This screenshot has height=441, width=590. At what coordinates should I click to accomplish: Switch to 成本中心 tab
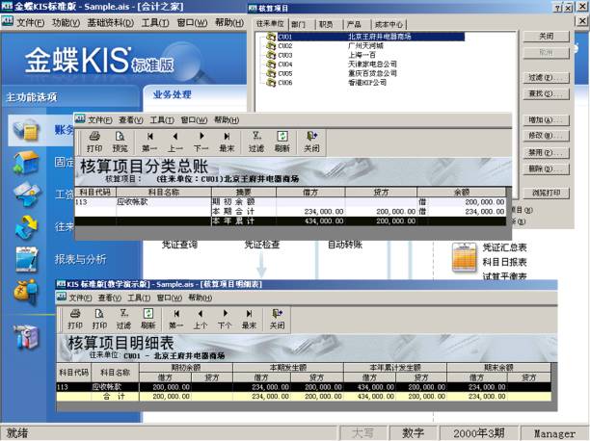389,24
